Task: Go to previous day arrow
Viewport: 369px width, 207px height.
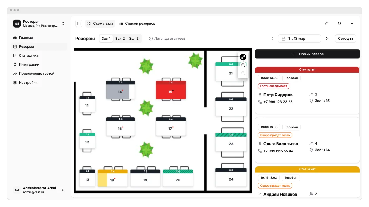Action: click(x=272, y=39)
